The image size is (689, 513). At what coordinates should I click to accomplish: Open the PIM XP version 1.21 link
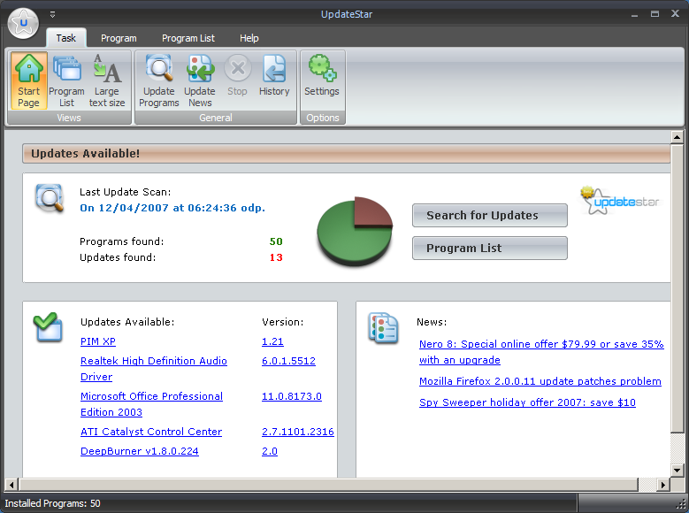[x=272, y=341]
